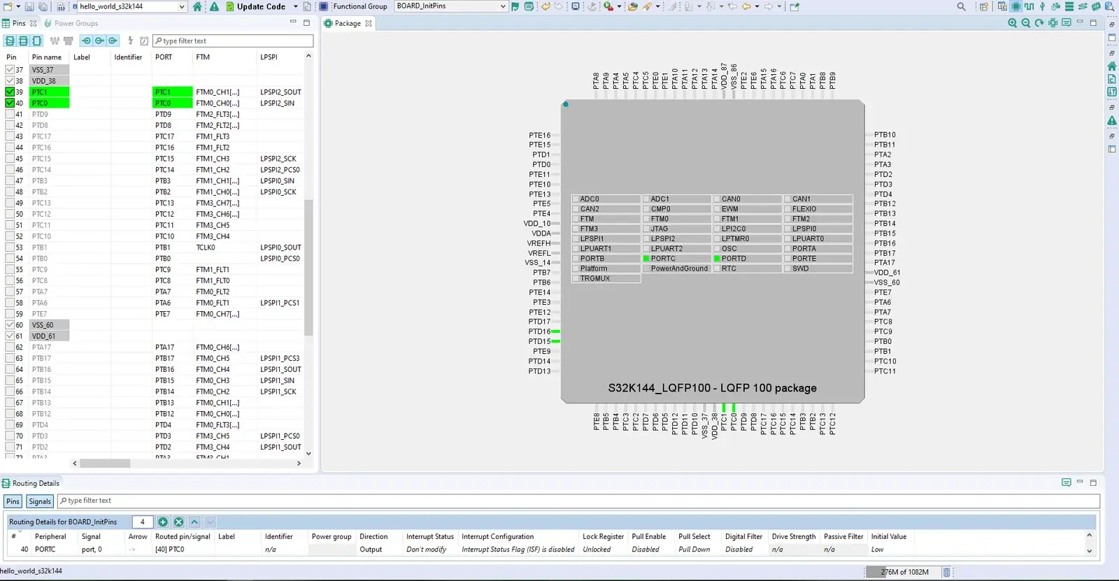Screen dimensions: 1119x581
Task: Open the hello_world_s32k144 project dropdown
Action: point(182,6)
